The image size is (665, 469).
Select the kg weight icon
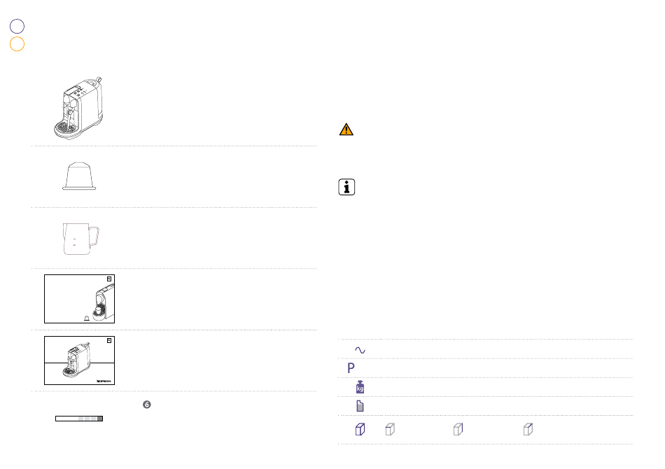pos(360,386)
